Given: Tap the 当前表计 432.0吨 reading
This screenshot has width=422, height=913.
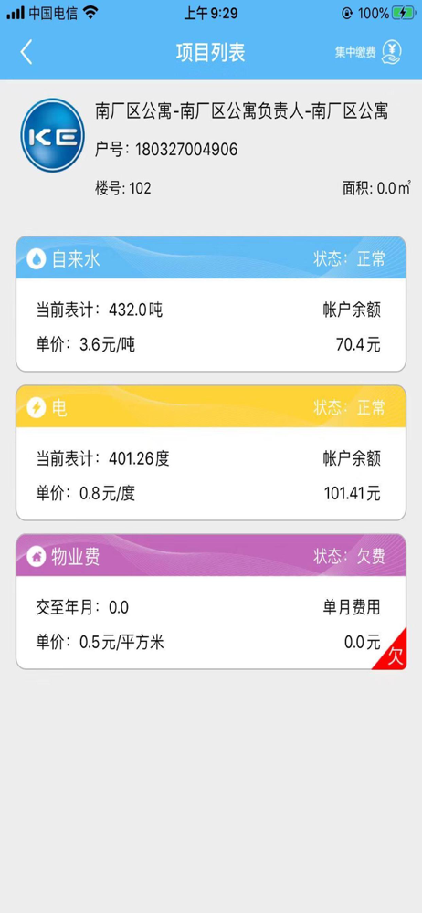Looking at the screenshot, I should tap(99, 310).
